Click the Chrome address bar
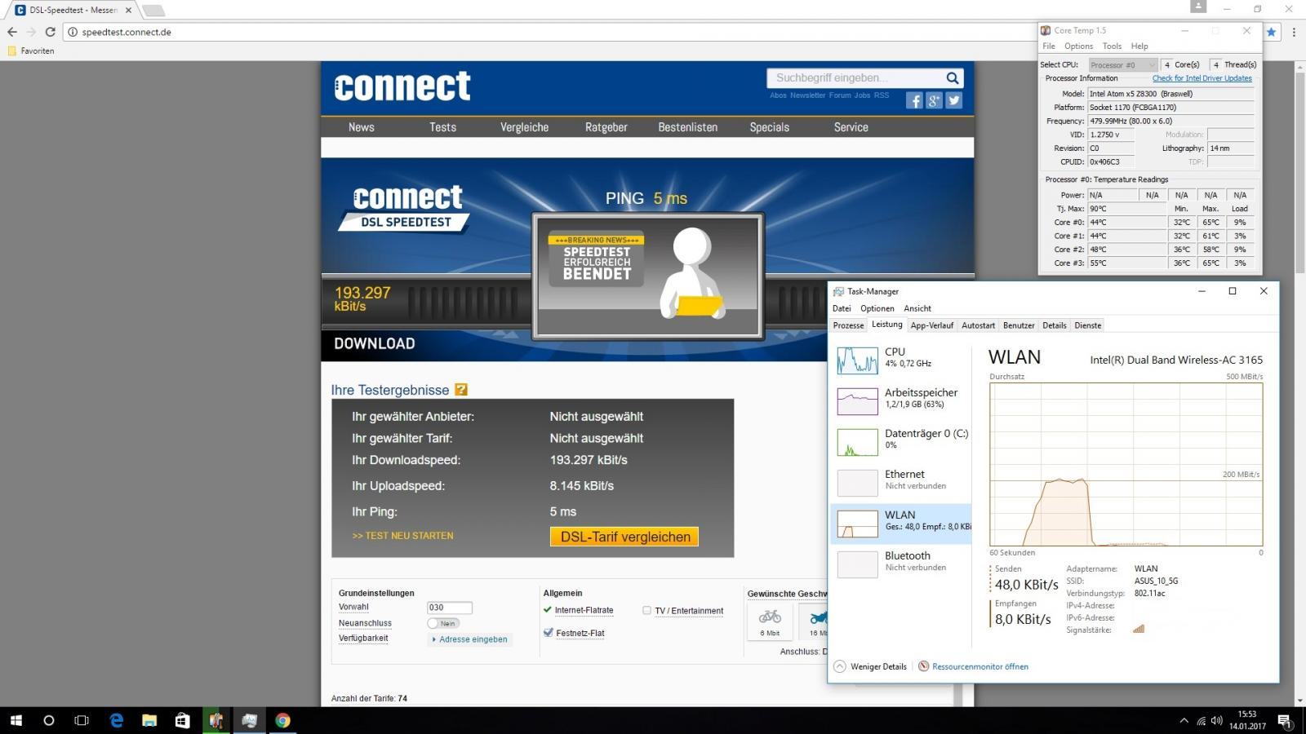1306x734 pixels. (545, 32)
